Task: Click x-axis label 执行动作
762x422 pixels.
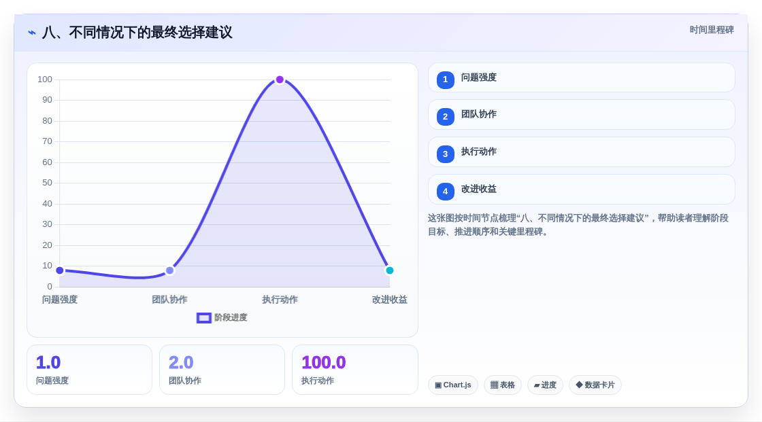Action: 280,300
